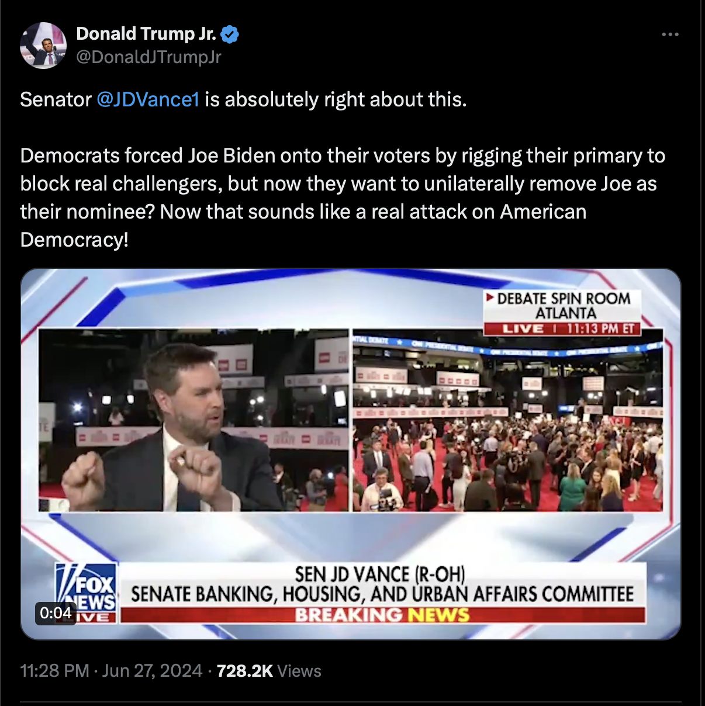Open the three-dot more options menu
Screen dimensions: 705x706
click(670, 34)
